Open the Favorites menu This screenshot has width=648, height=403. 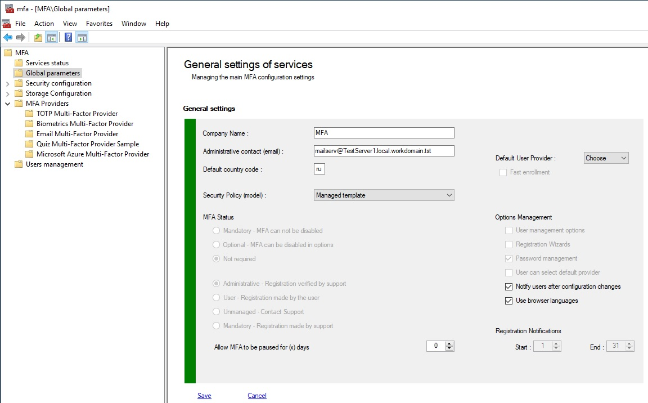99,24
